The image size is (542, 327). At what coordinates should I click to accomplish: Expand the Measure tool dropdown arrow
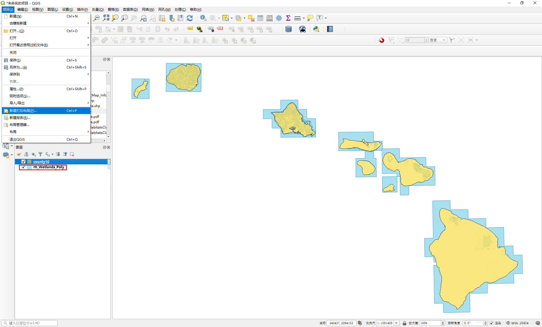click(303, 18)
